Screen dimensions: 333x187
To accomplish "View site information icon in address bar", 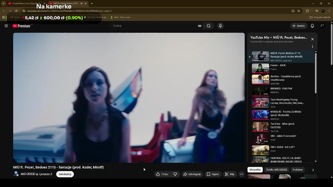I will [x=24, y=11].
